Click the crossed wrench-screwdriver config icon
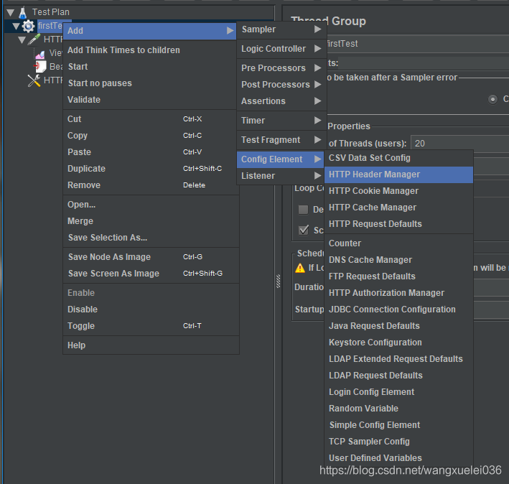 [x=34, y=80]
